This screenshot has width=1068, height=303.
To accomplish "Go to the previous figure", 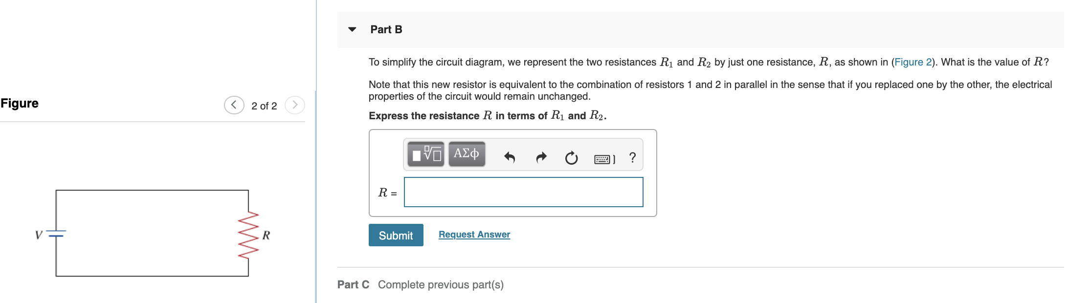I will click(x=234, y=105).
